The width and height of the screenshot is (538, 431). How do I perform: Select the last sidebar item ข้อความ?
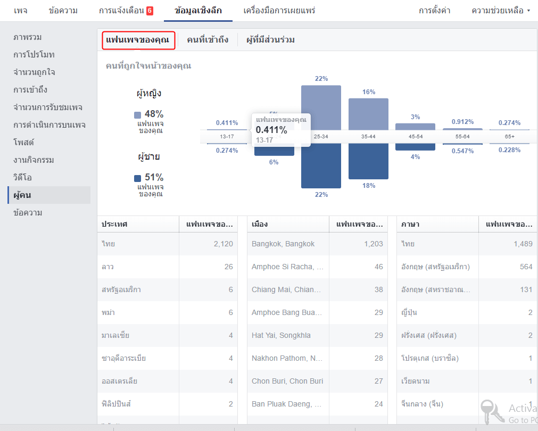[x=28, y=212]
